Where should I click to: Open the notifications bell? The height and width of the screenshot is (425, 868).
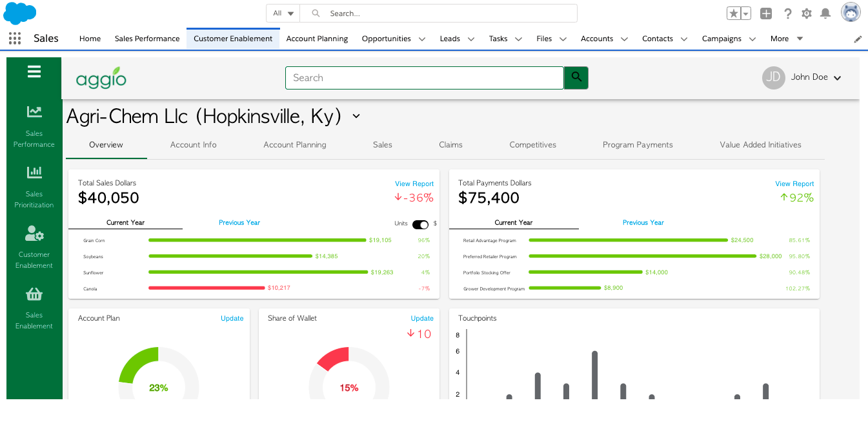pos(825,13)
